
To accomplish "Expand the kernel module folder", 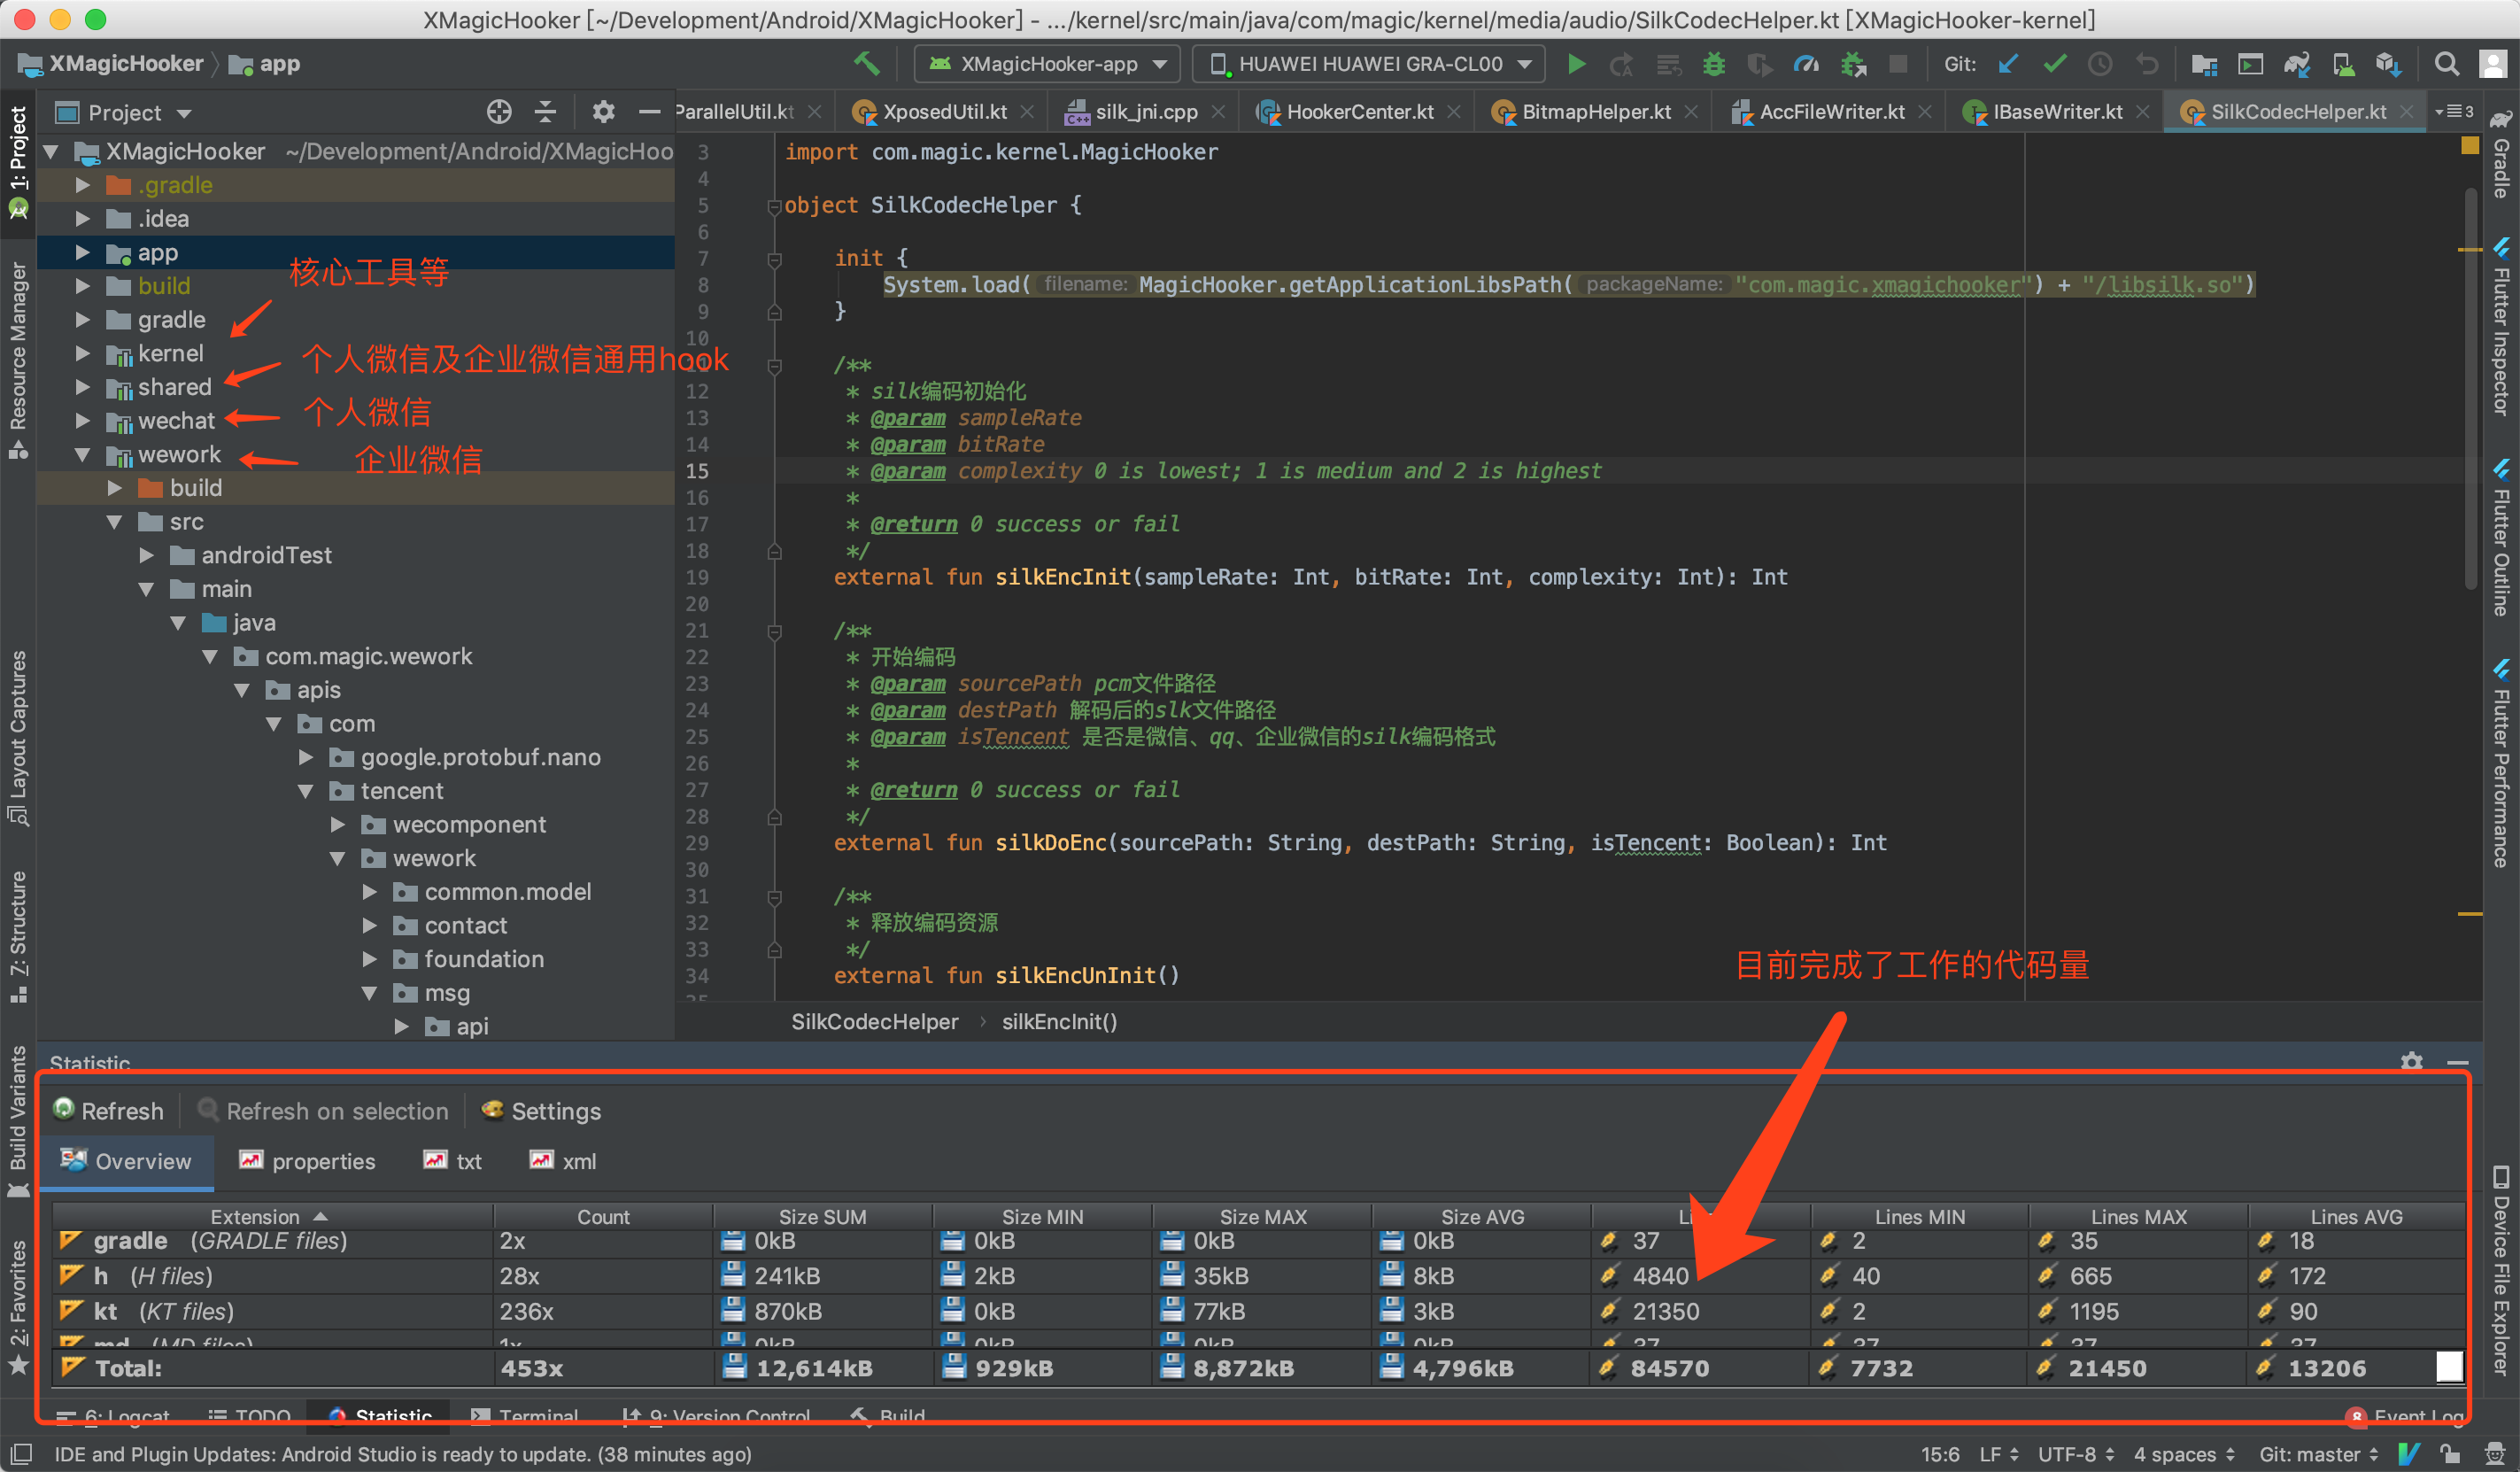I will coord(83,353).
